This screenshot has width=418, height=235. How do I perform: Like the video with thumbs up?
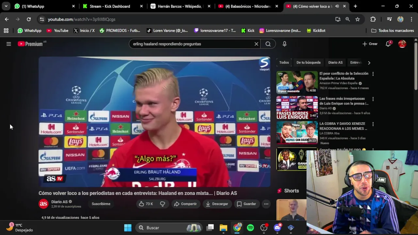tap(146, 204)
